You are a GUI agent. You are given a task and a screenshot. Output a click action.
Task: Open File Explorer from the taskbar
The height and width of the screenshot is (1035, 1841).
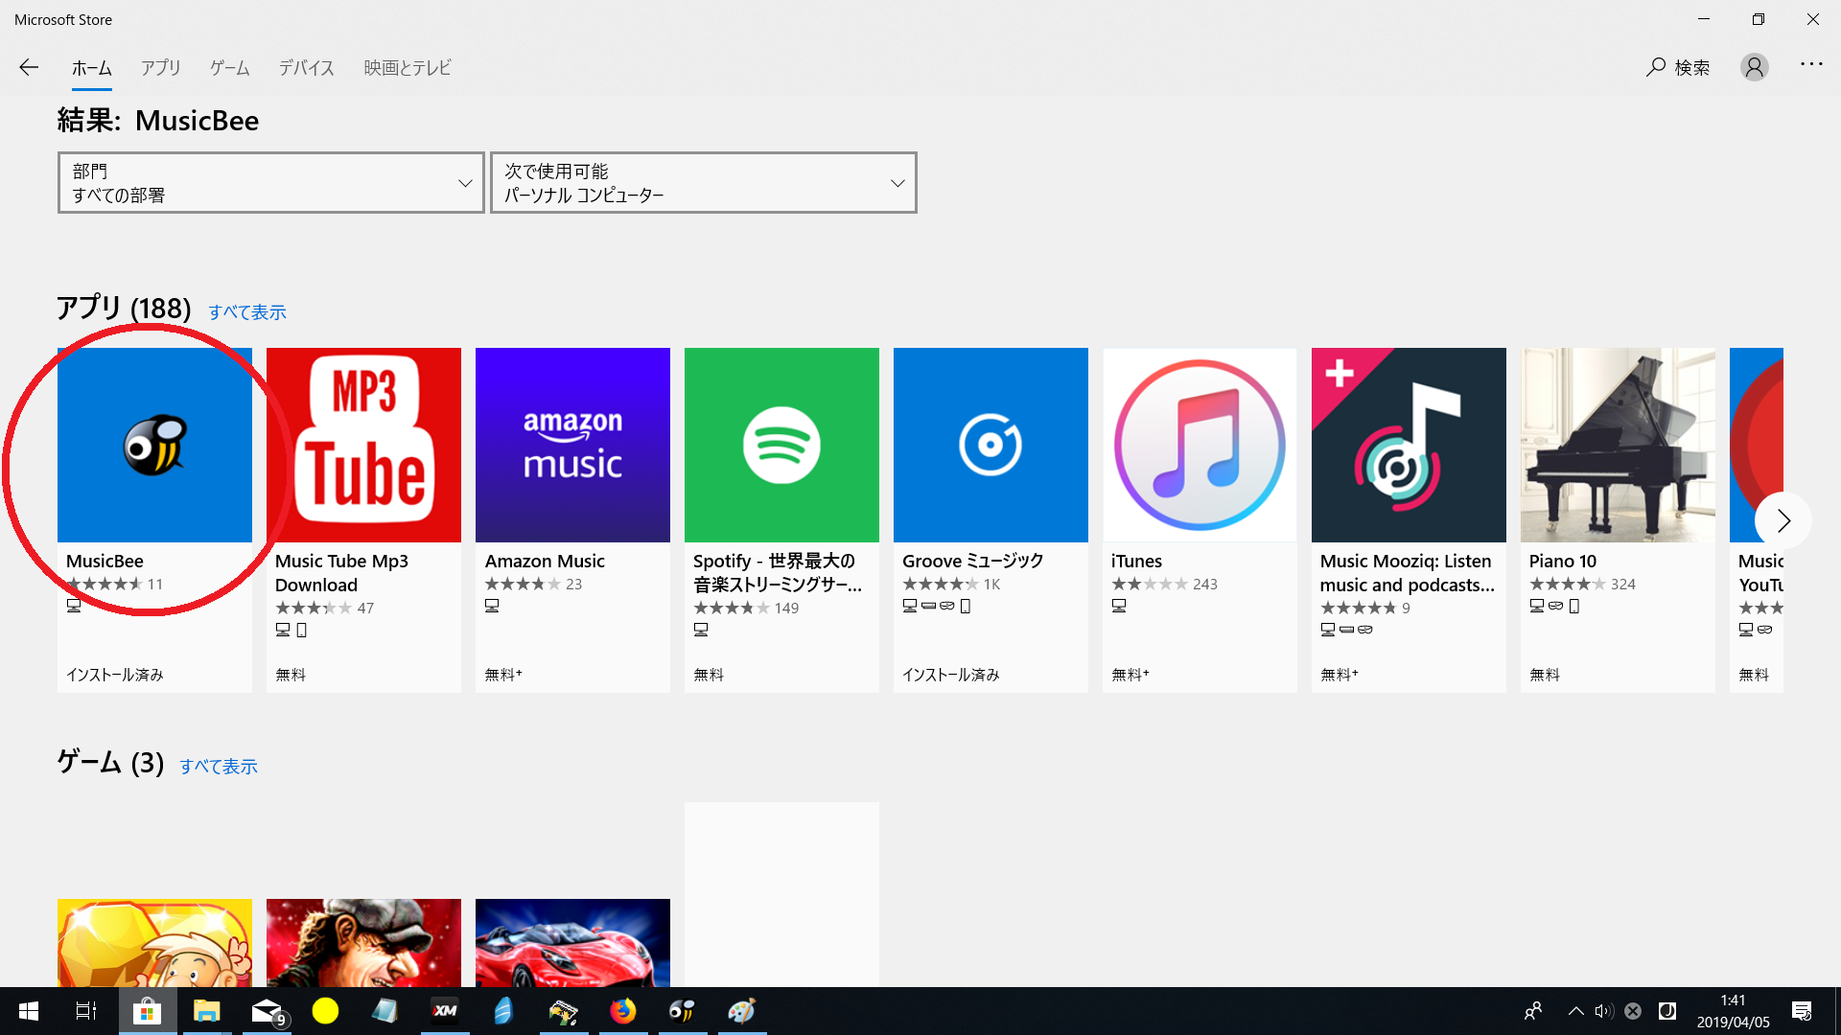tap(206, 1011)
